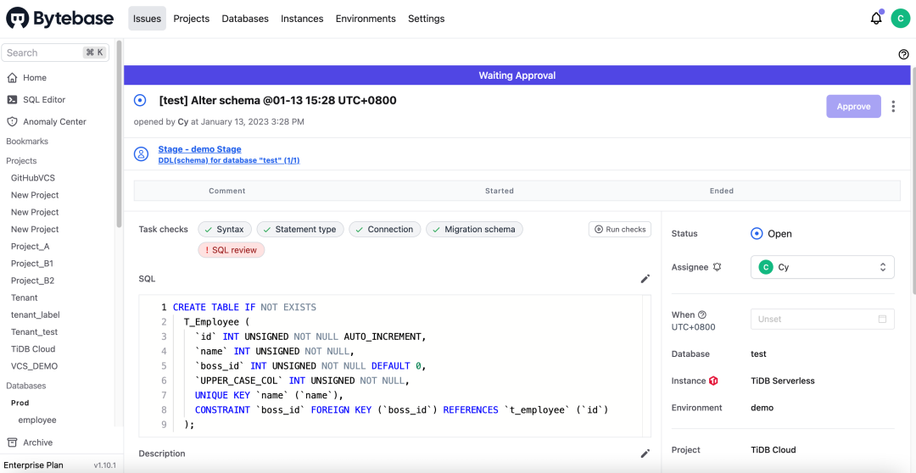Click the Cy avatar in Assignee box

click(x=765, y=267)
